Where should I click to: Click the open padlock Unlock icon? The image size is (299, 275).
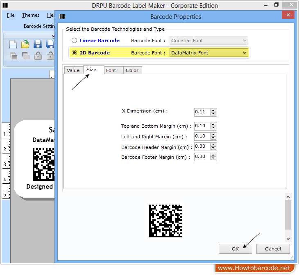[x=50, y=56]
